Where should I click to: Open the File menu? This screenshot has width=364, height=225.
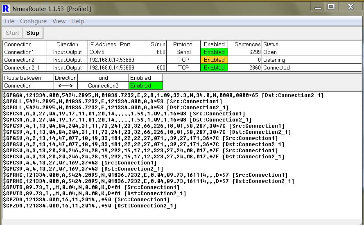point(9,21)
